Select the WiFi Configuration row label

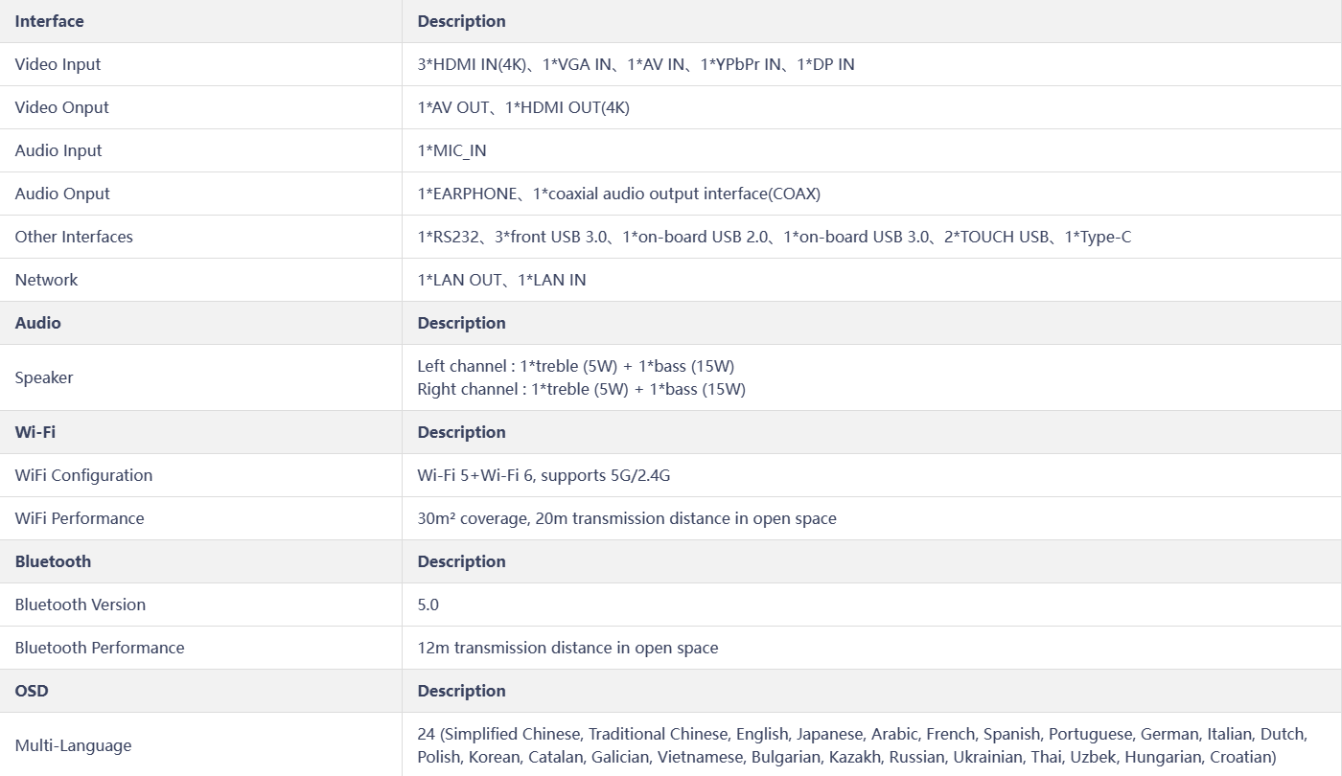point(83,475)
